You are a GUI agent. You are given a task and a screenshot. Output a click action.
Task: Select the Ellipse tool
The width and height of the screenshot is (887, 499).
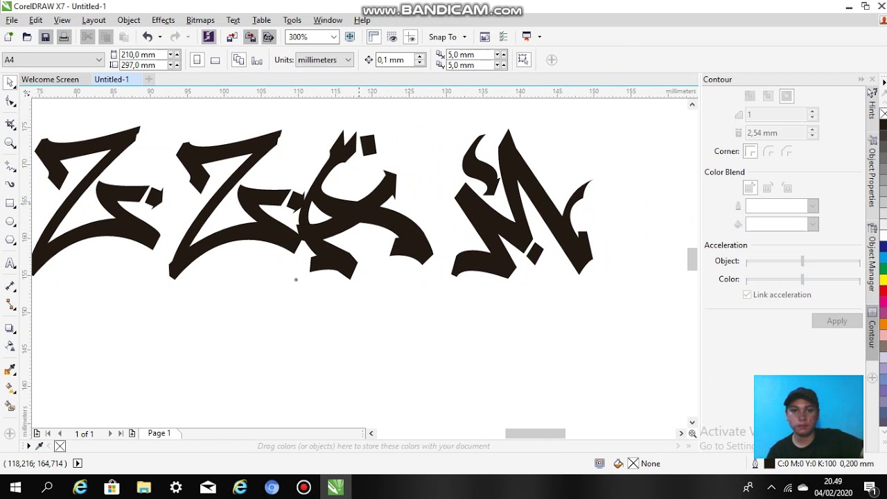coord(10,222)
